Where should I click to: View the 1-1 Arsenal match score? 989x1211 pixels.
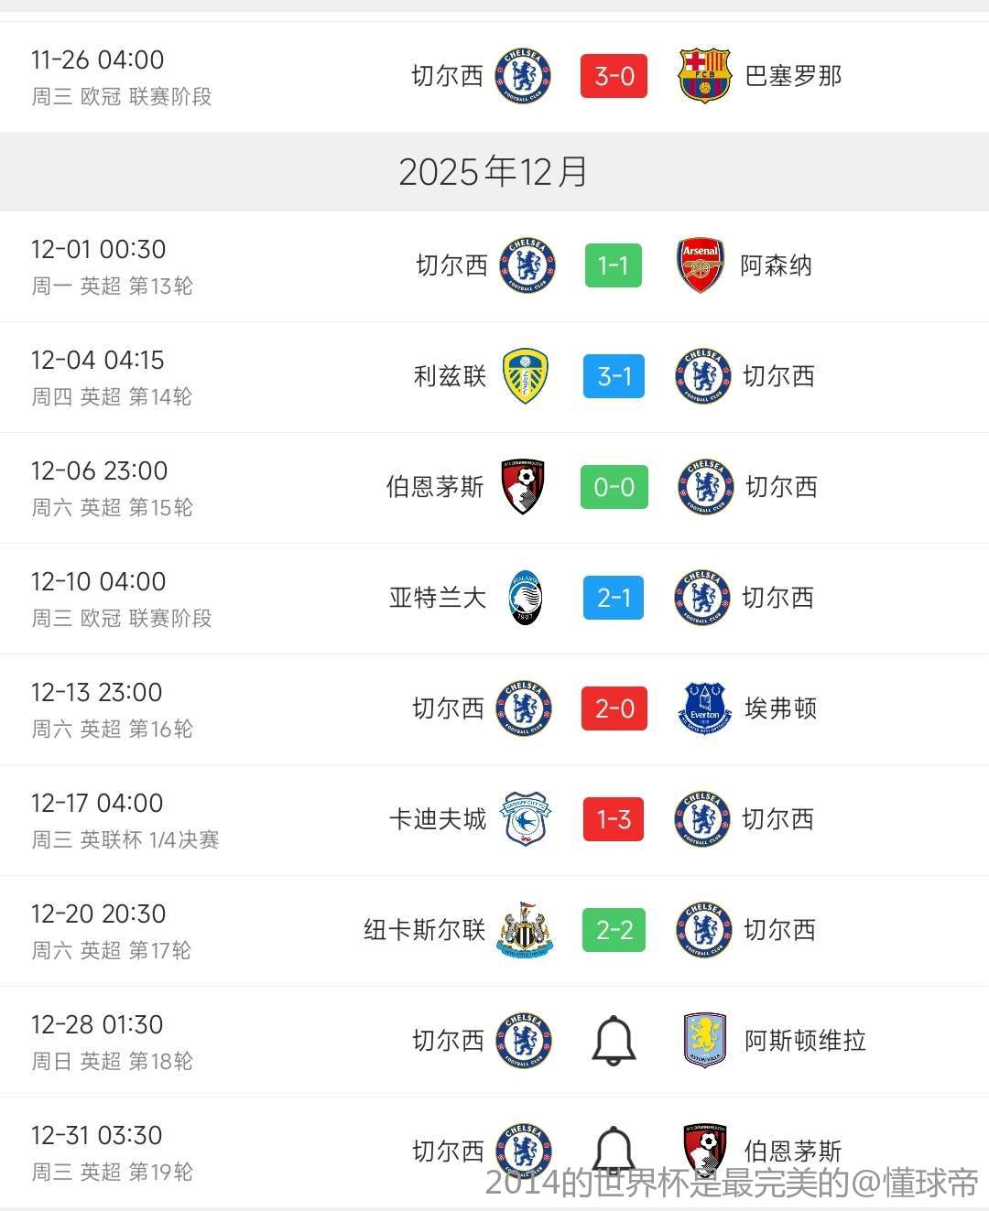point(614,265)
